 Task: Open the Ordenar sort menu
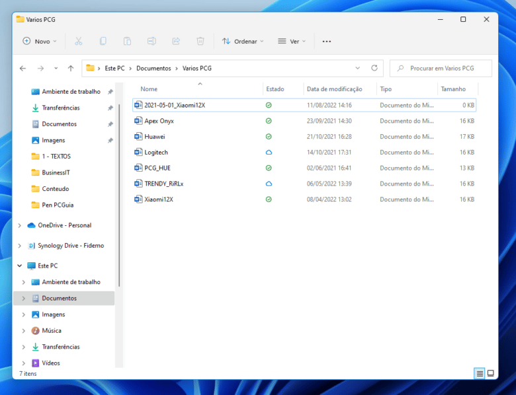pos(242,41)
